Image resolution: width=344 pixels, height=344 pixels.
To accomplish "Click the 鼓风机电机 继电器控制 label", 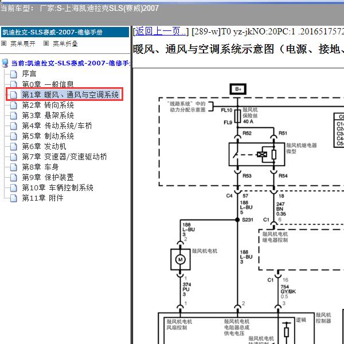I will coord(275,237).
